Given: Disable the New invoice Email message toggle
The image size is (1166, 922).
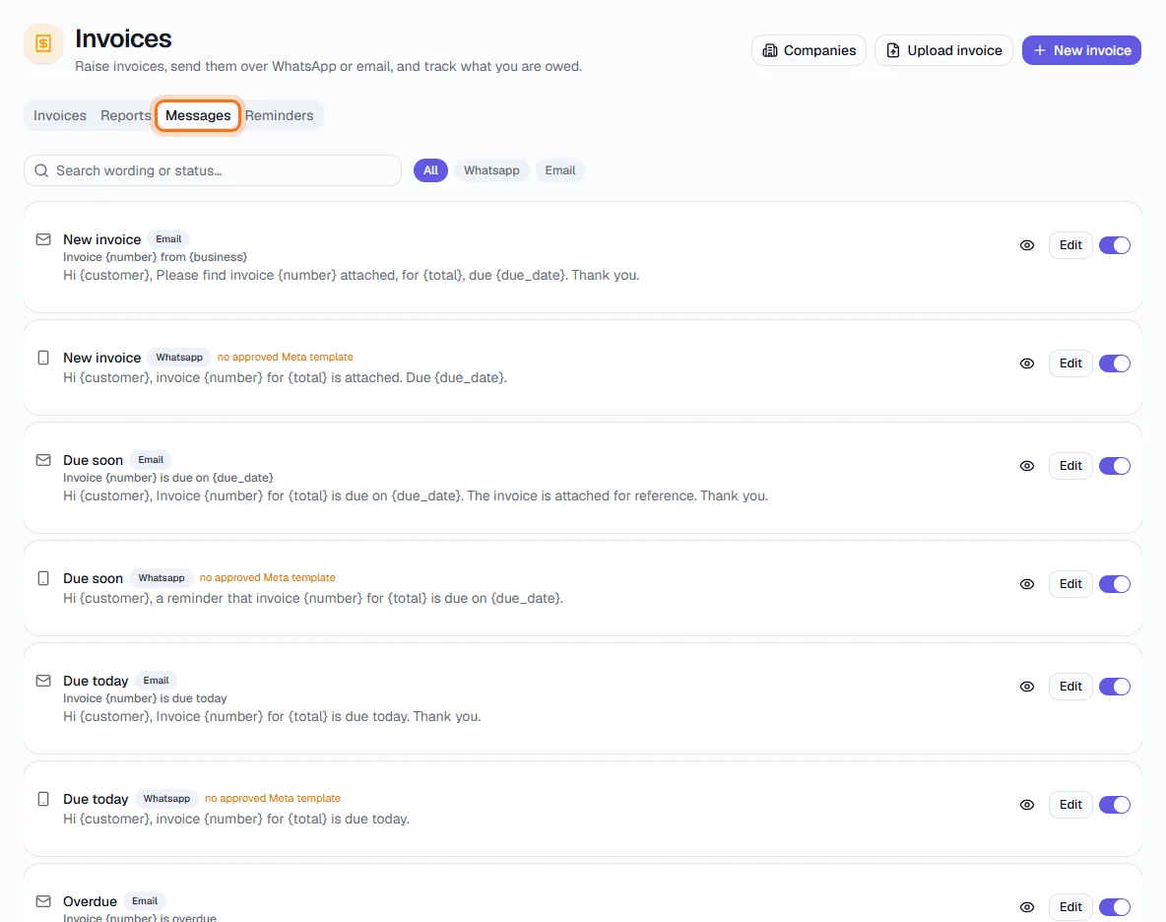Looking at the screenshot, I should point(1115,245).
